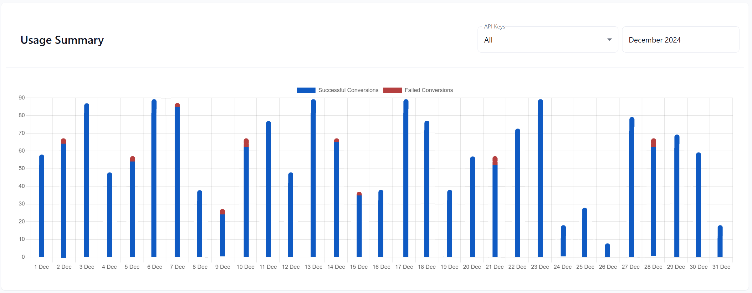Viewport: 752px width, 293px height.
Task: Click the 50 y-axis value
Action: 22,169
